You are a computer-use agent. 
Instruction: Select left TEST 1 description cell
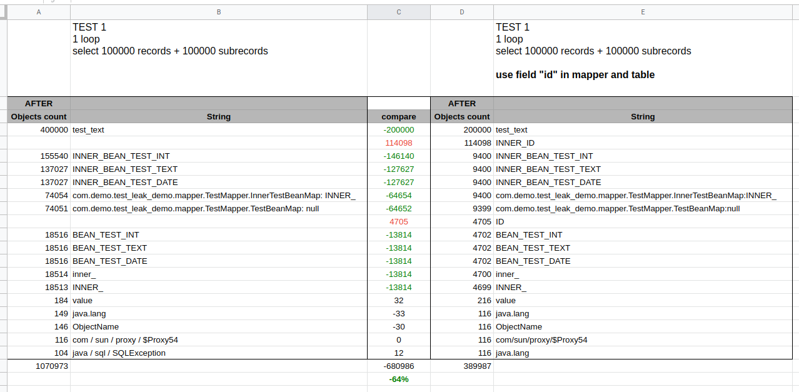click(219, 58)
